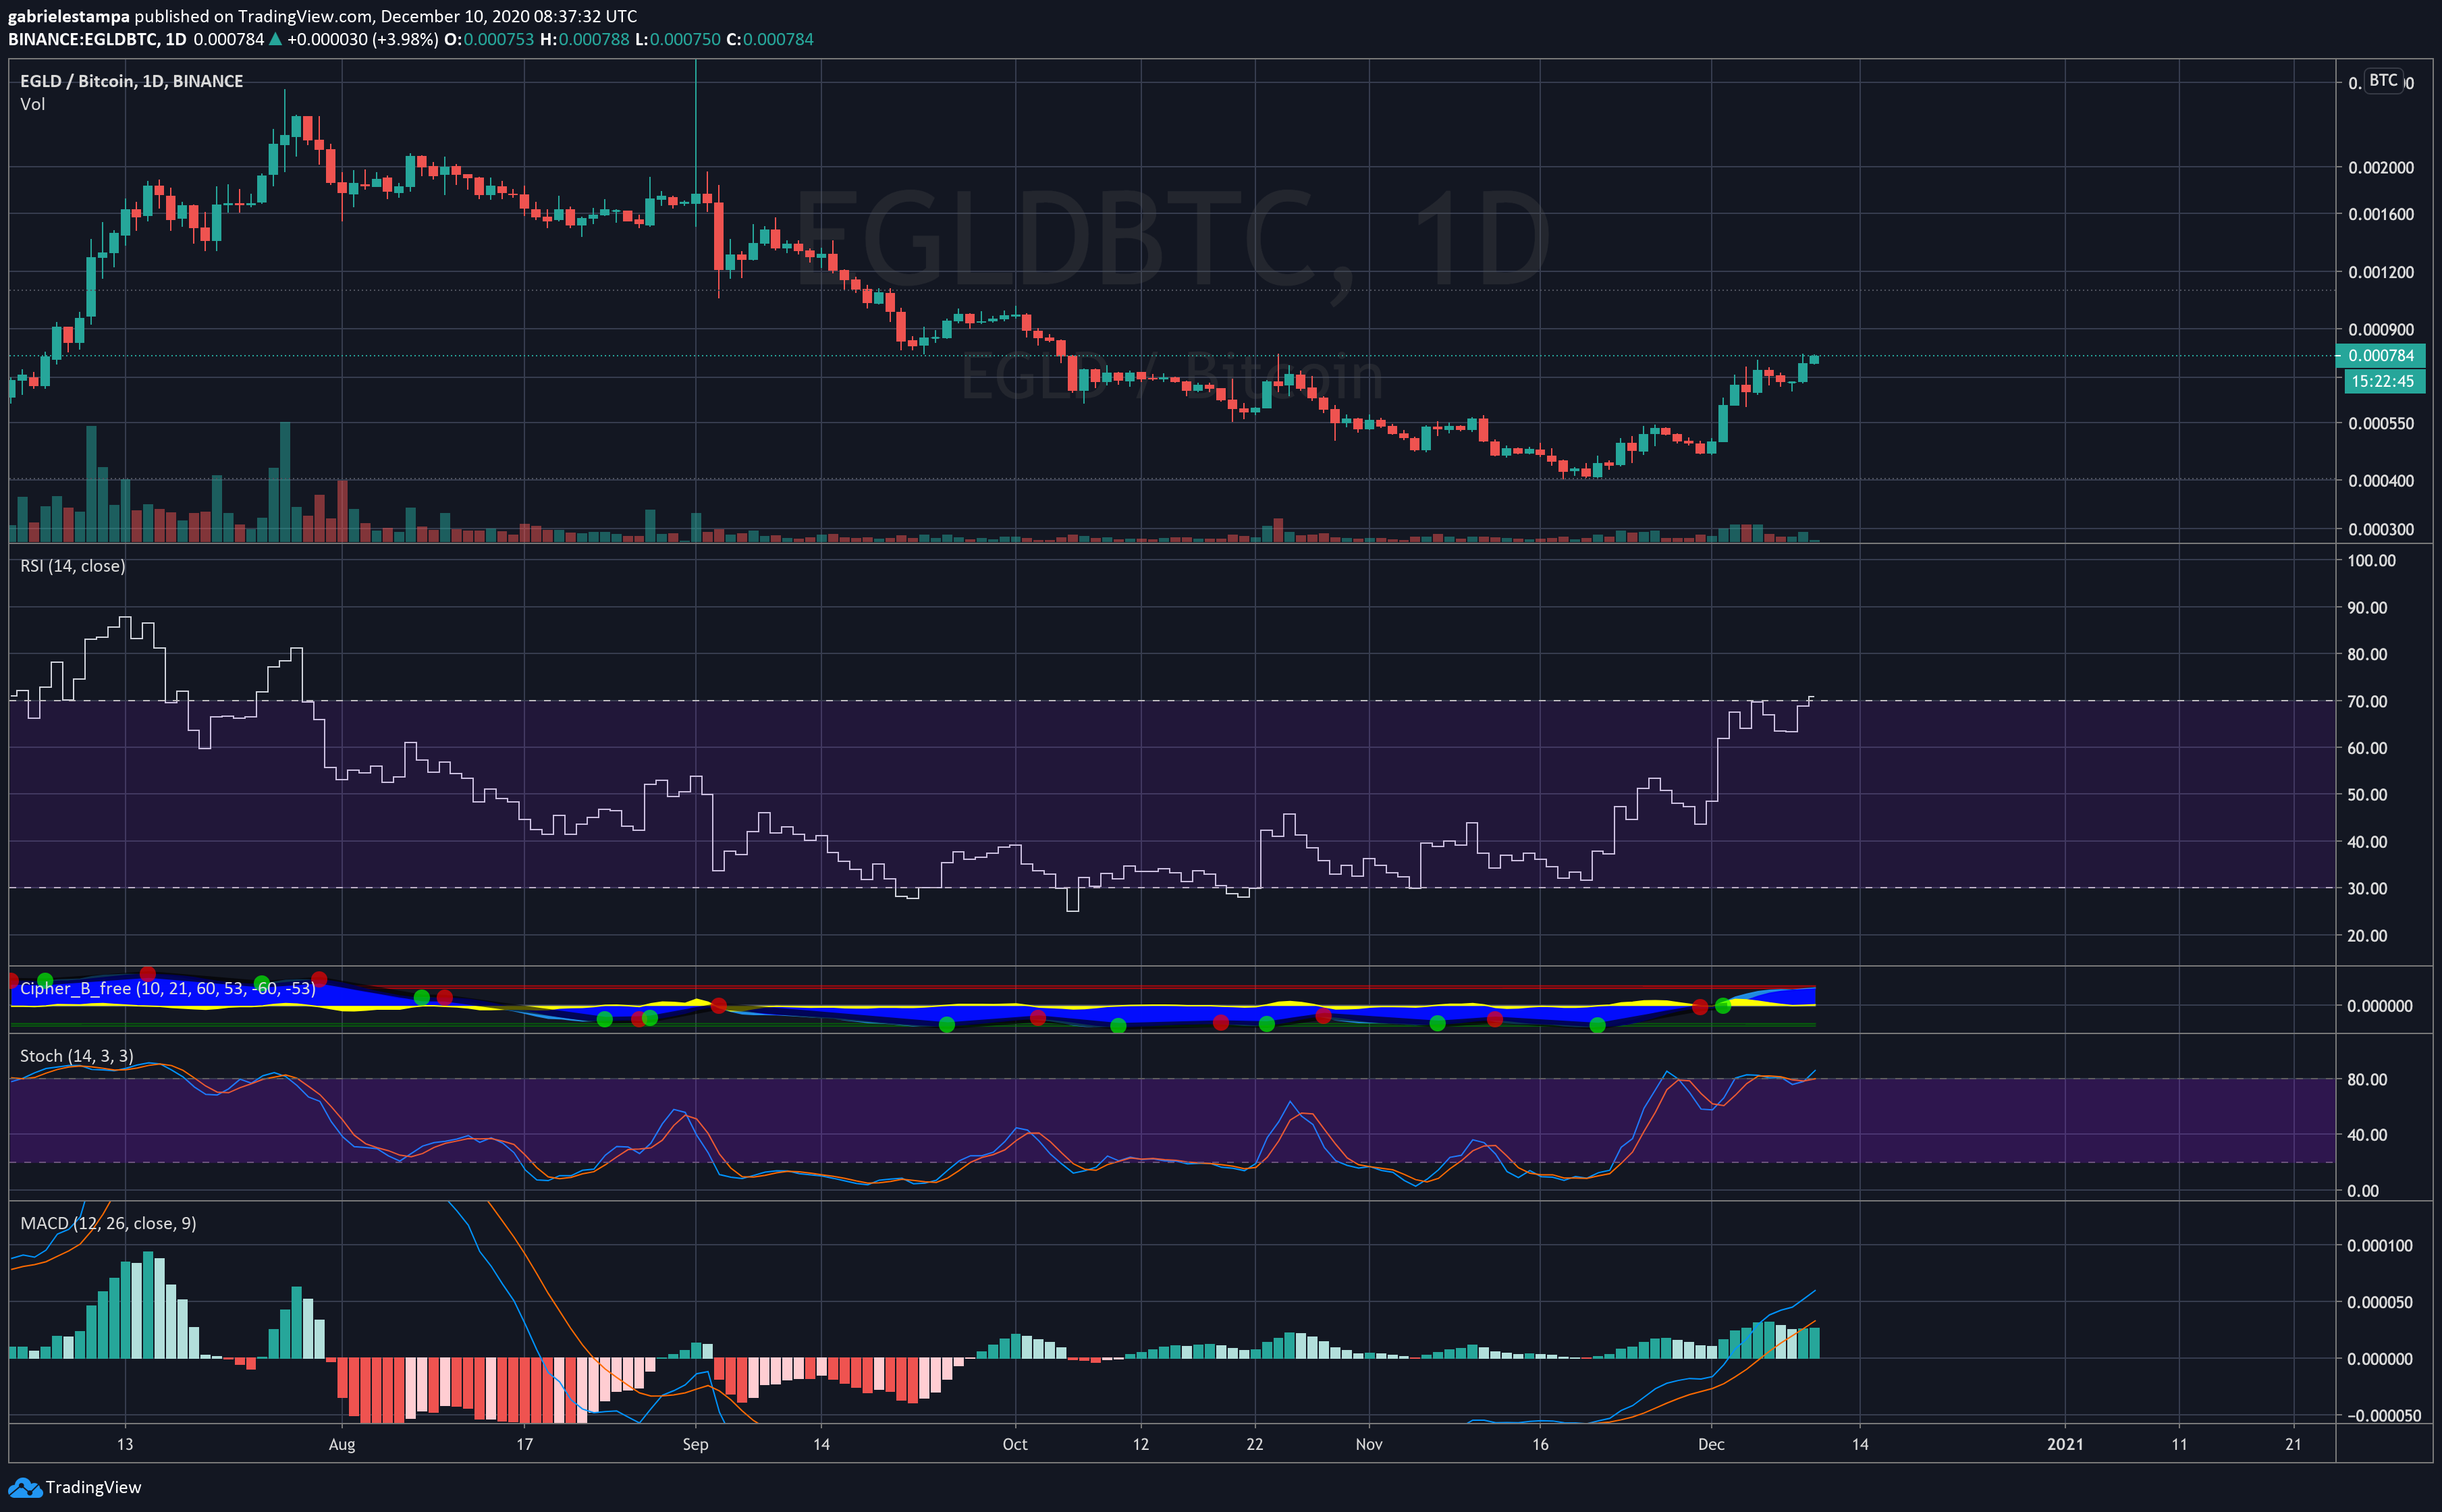Click the 0.001600 price axis label
The width and height of the screenshot is (2442, 1512).
(x=2380, y=214)
